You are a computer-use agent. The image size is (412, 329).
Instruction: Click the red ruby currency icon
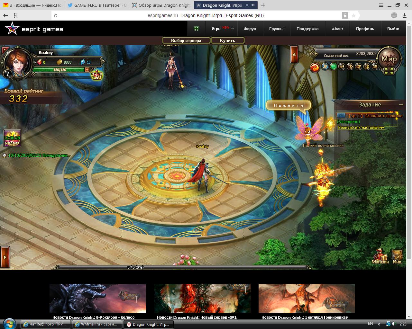[x=40, y=62]
